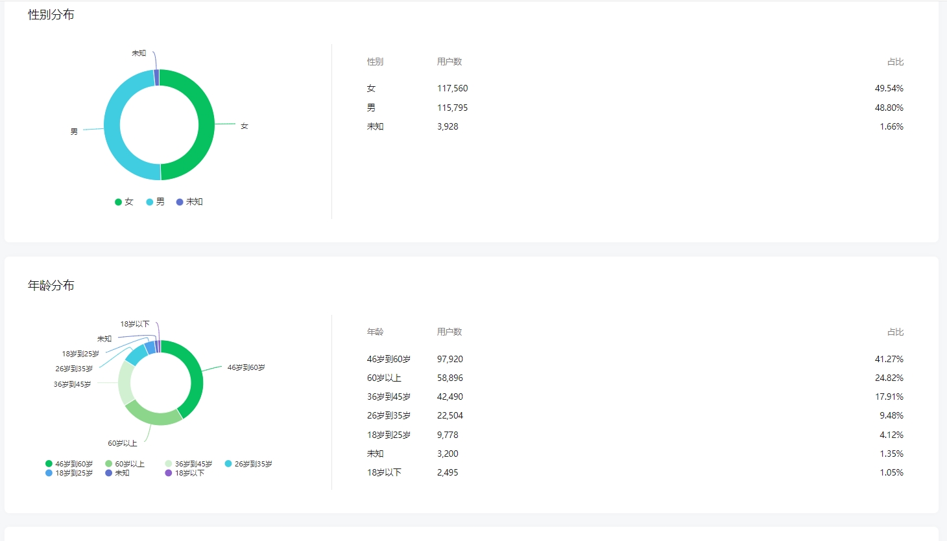Click 46岁到60岁 row label in age table
The image size is (947, 541).
(x=389, y=359)
